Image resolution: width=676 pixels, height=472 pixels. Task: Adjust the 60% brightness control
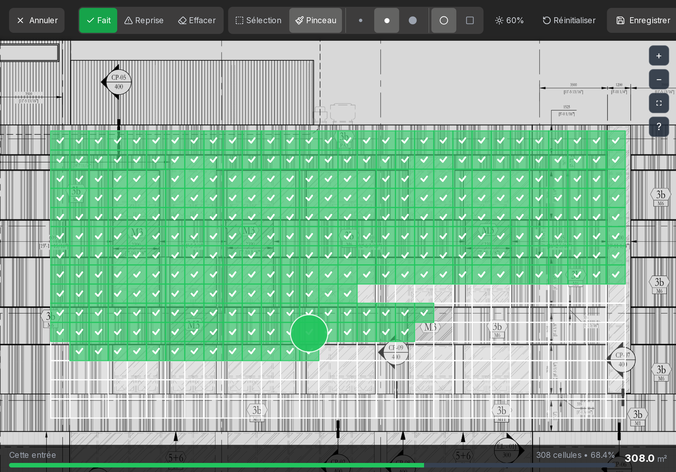tap(509, 20)
